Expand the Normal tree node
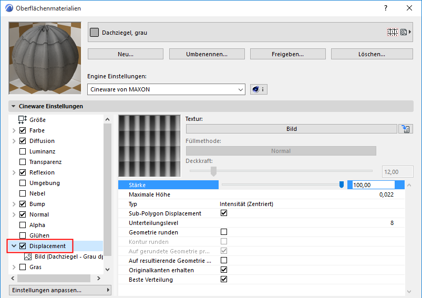 pos(14,214)
